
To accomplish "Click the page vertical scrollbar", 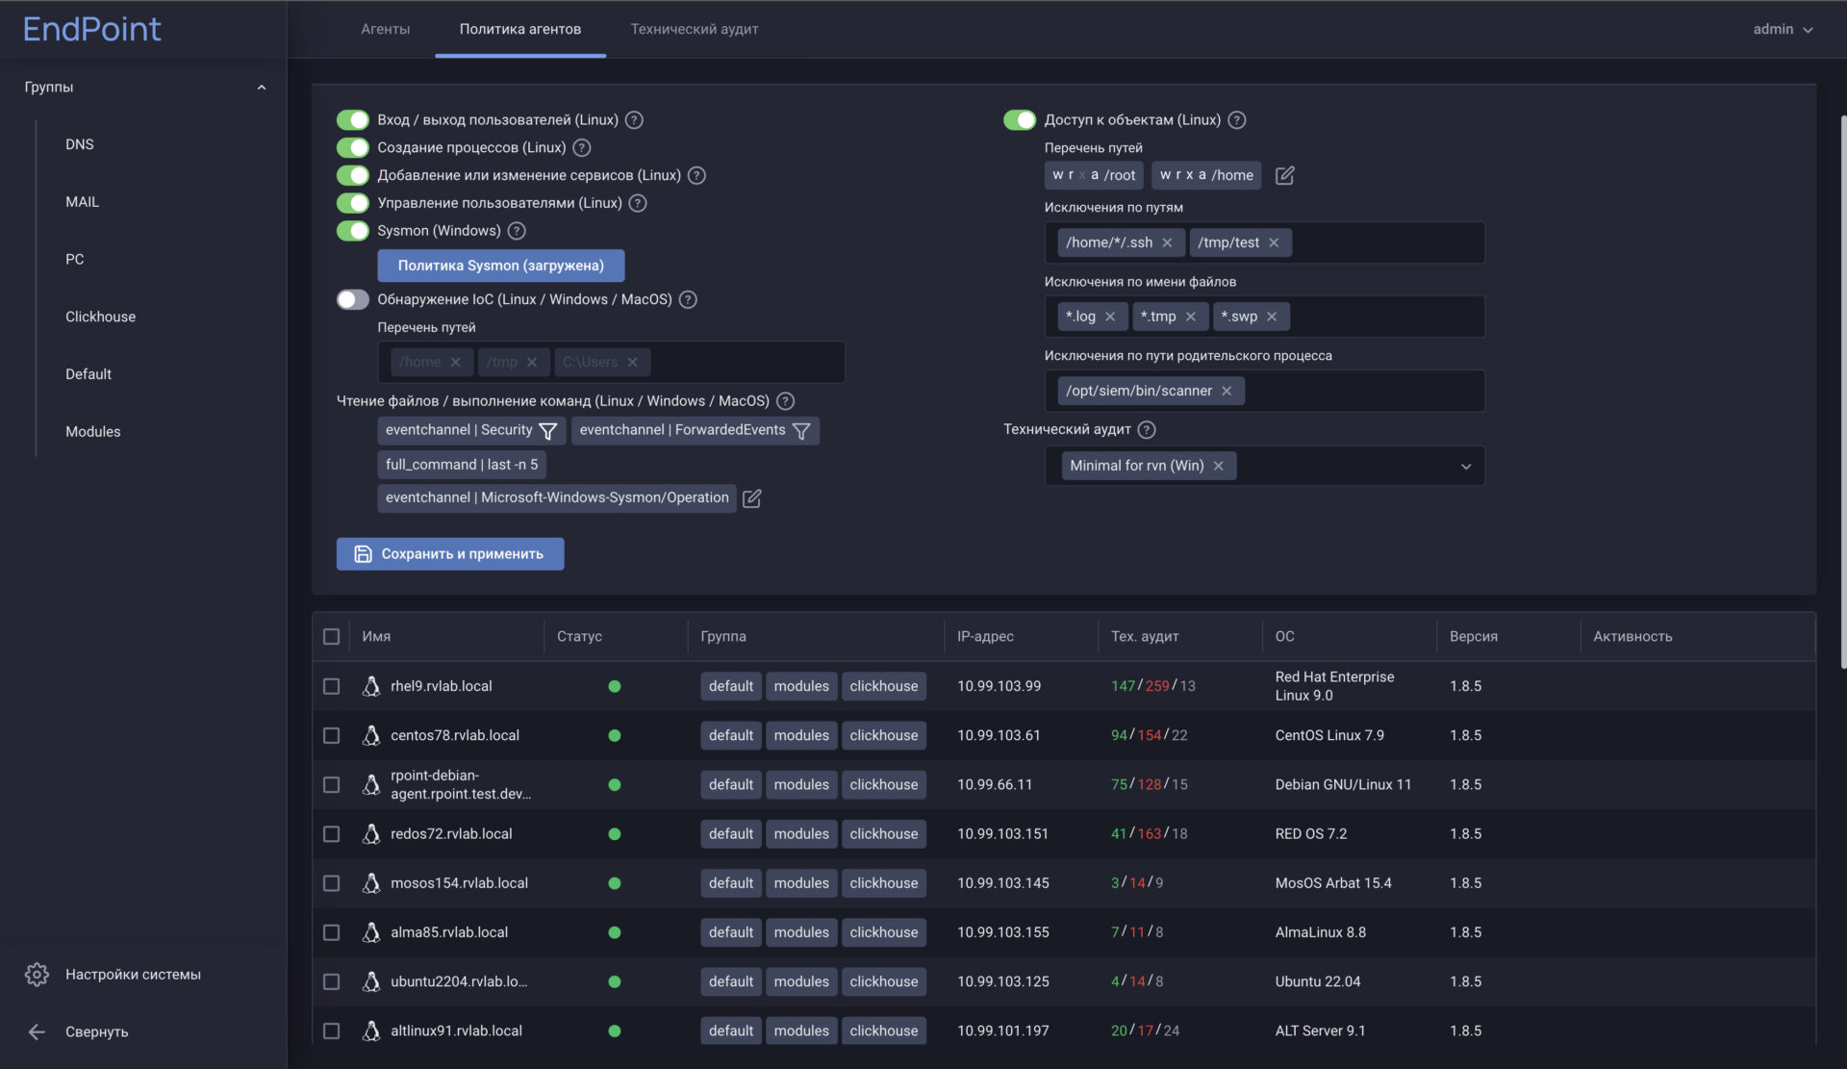I will click(x=1842, y=392).
